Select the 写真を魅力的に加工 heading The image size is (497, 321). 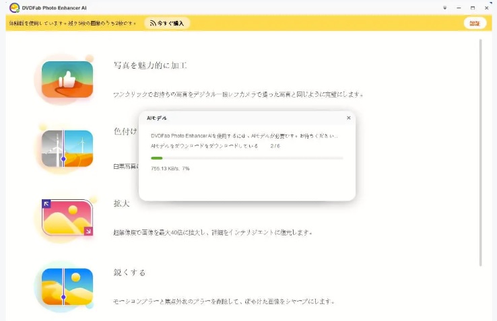(x=150, y=66)
